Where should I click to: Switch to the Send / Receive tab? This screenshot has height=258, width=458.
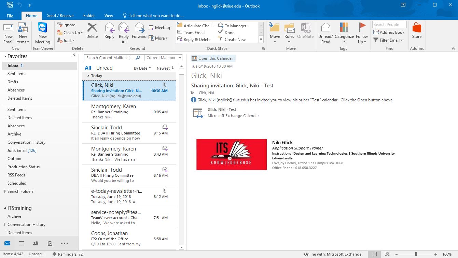tap(60, 16)
